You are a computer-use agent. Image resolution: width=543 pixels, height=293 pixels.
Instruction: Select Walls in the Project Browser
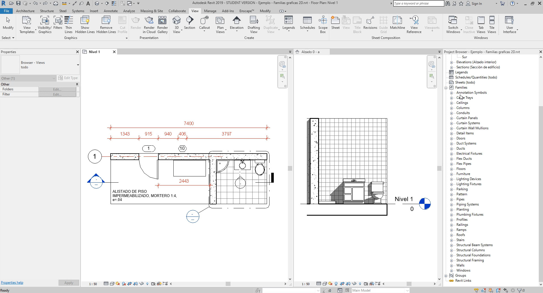pyautogui.click(x=460, y=265)
